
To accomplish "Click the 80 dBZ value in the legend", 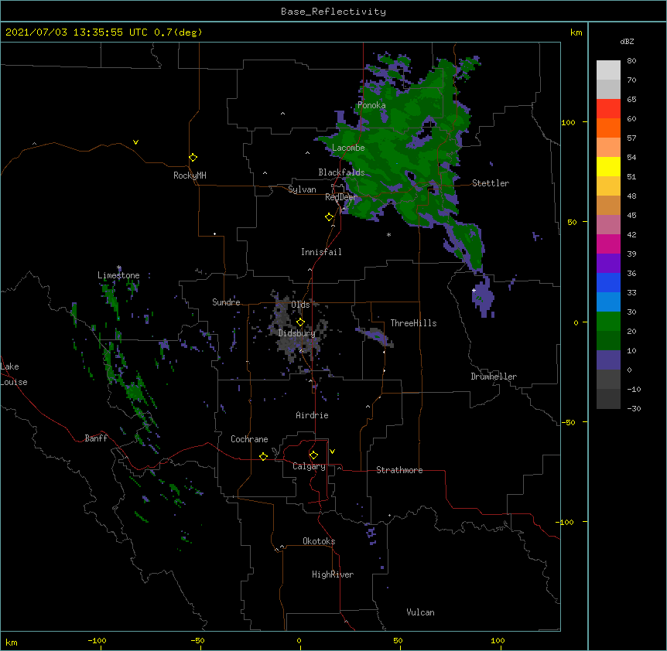I will click(631, 61).
